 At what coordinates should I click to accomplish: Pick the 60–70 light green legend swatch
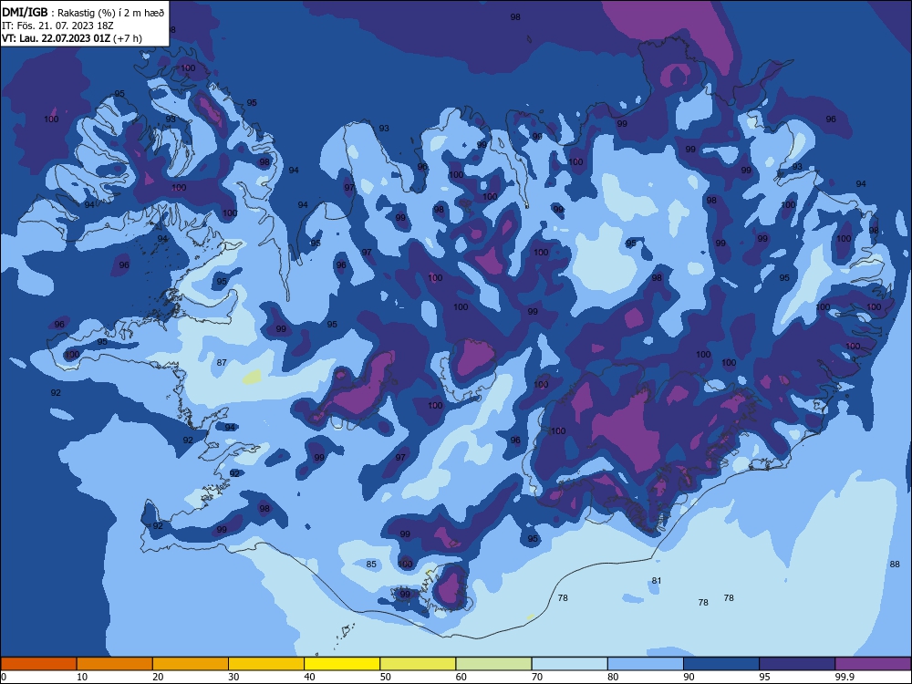point(493,664)
